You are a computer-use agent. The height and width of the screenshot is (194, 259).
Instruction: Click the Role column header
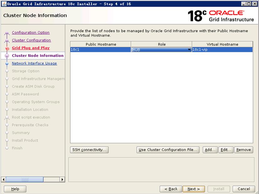161,44
